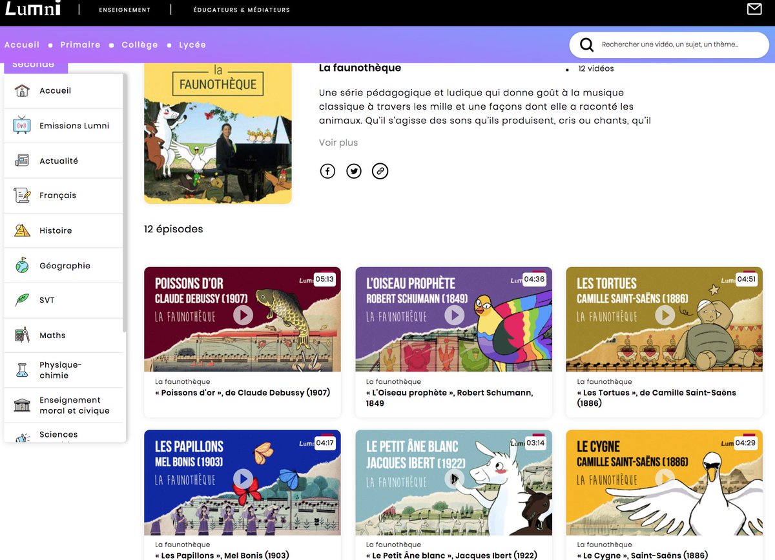Open « Poissons d'or », de Claude Debussy title
This screenshot has height=560, width=775.
coord(243,392)
